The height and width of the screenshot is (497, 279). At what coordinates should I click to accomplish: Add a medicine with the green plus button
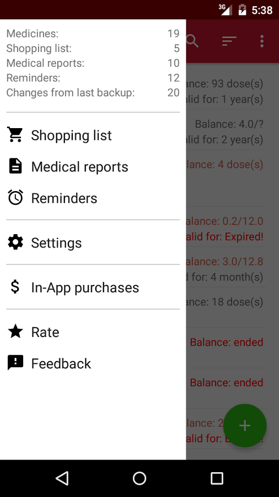point(245,425)
